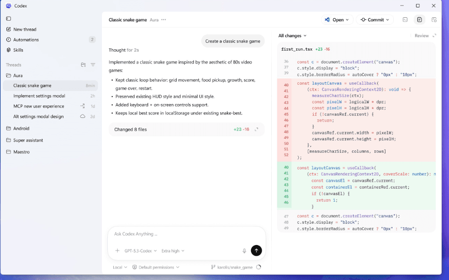449x280 pixels.
Task: Open the Open-in-editor dropdown
Action: (x=337, y=20)
